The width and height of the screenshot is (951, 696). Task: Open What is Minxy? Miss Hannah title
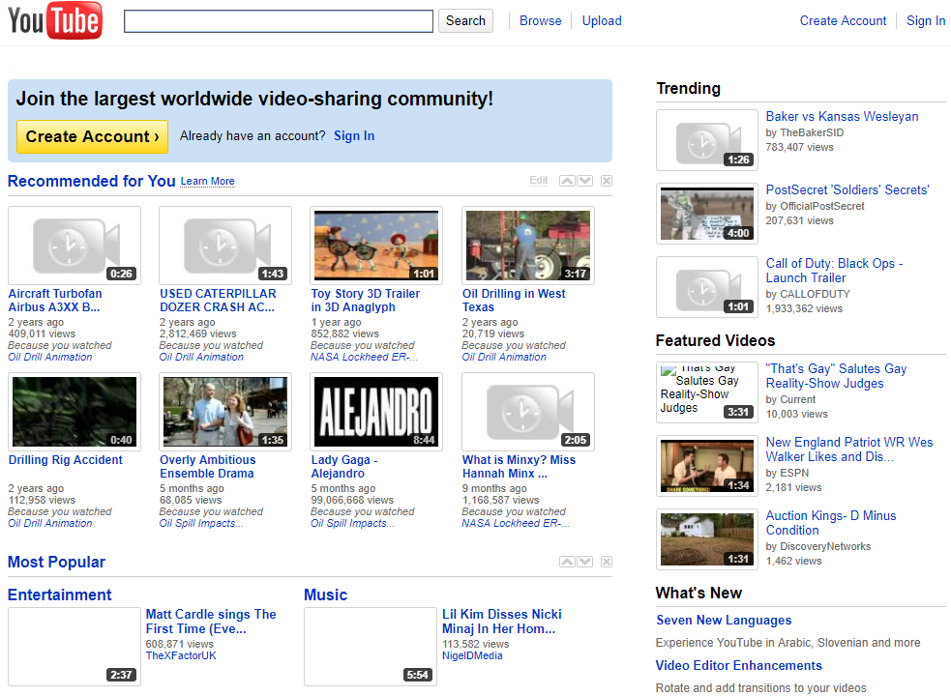pos(519,466)
